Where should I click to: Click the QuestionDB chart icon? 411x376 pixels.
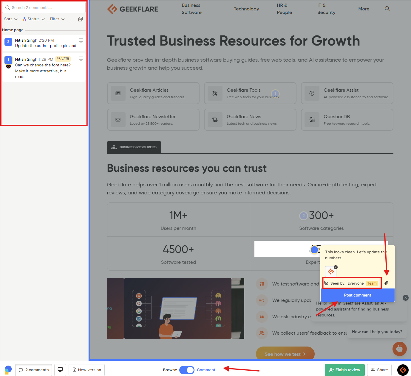click(312, 120)
